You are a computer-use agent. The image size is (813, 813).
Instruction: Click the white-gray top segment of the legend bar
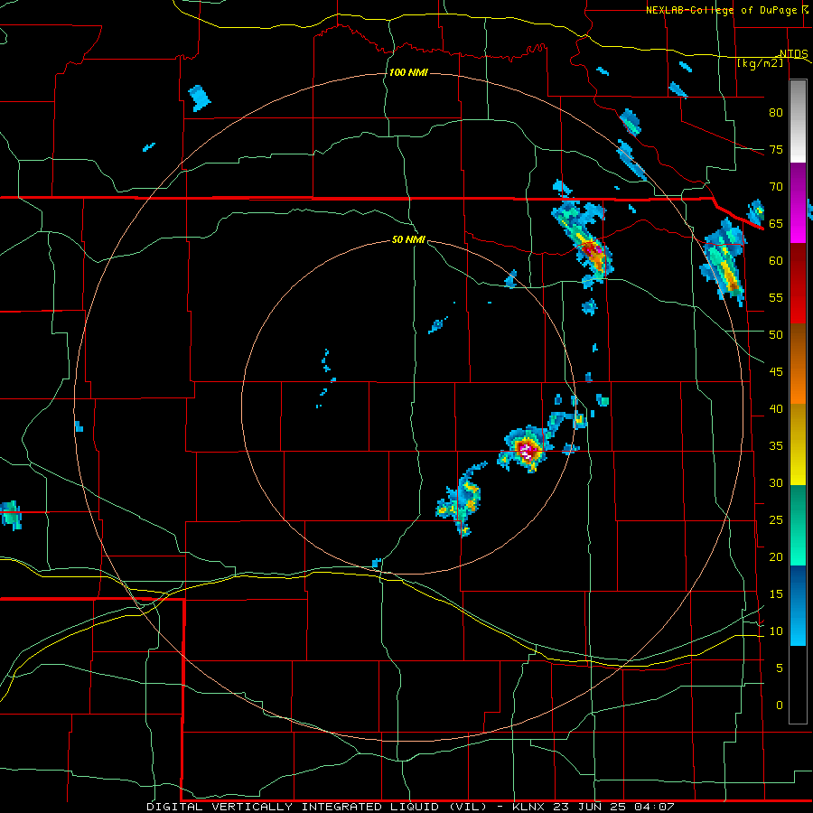point(798,121)
